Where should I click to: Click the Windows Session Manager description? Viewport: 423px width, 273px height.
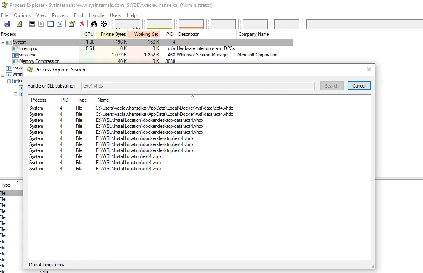203,55
